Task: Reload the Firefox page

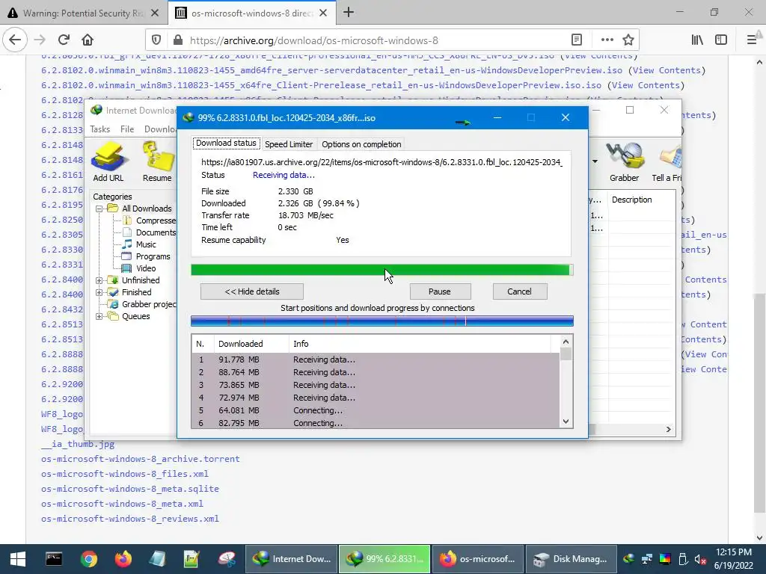Action: [x=64, y=40]
